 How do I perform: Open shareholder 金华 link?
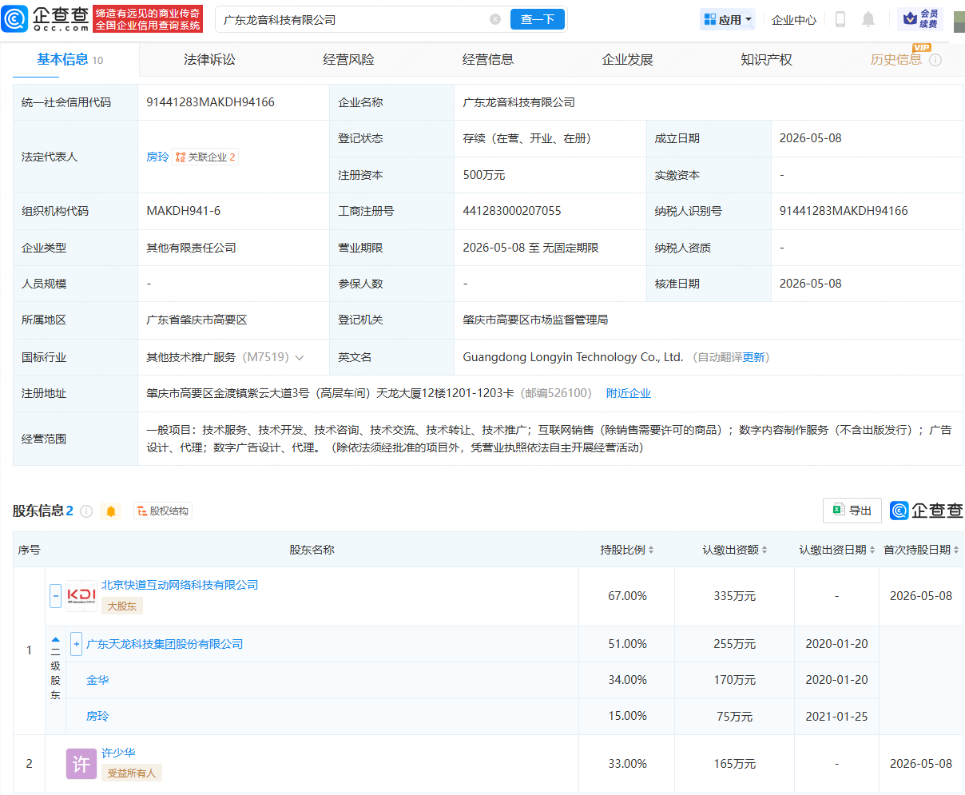point(97,681)
